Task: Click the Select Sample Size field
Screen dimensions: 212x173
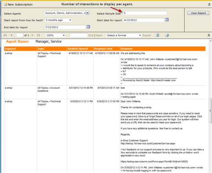Action: (145, 13)
